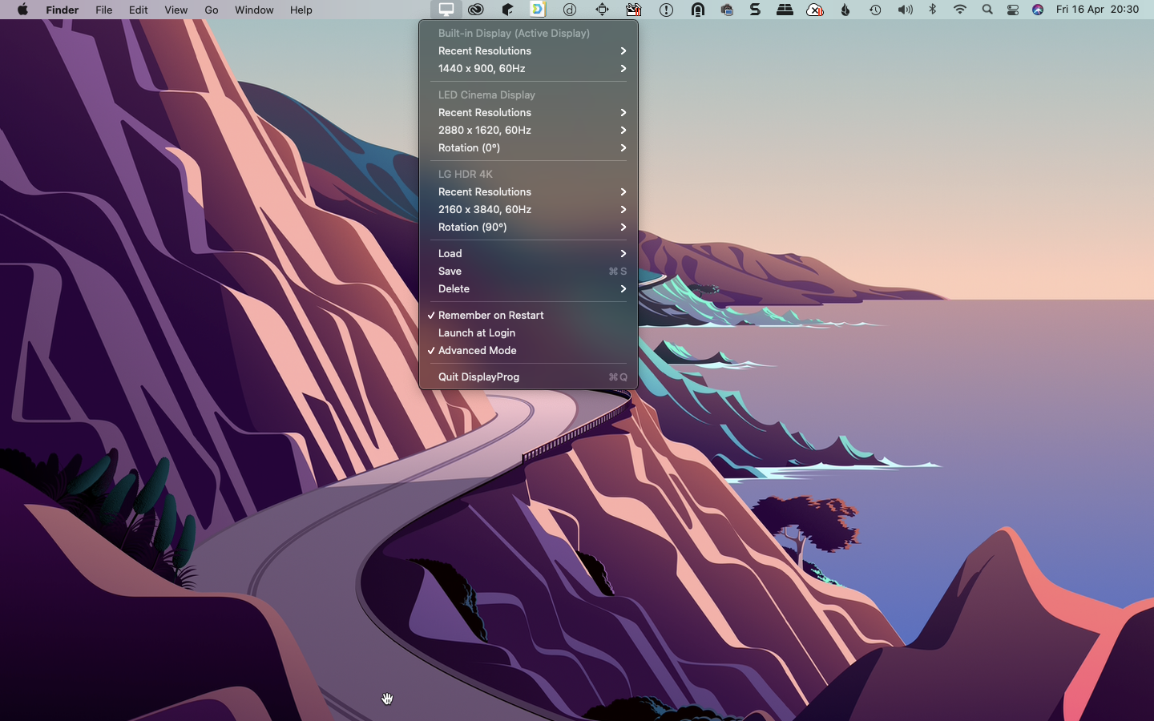Select Quit DisplayProg
Screen dimensions: 1154x721
tap(478, 377)
